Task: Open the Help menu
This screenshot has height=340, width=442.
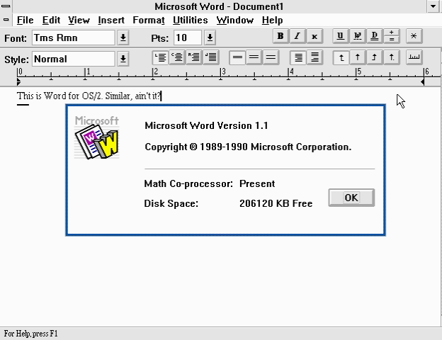Action: 272,21
